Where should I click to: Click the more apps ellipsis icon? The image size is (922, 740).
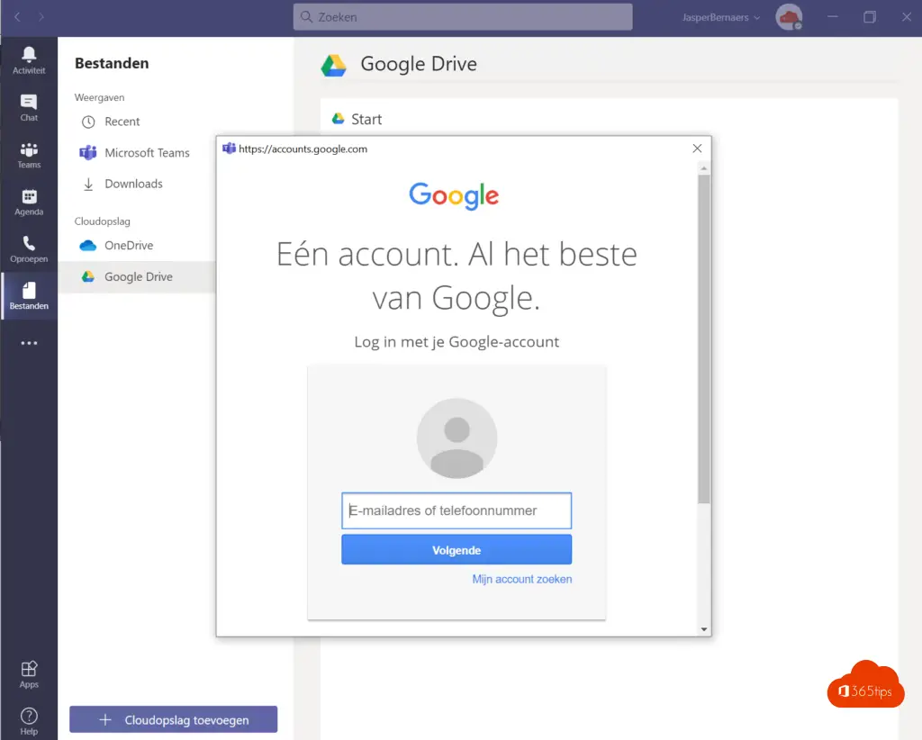[29, 343]
